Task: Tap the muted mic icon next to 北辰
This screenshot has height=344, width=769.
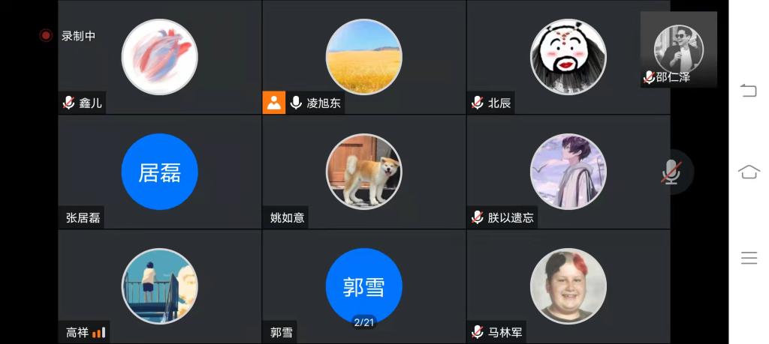Action: click(477, 103)
